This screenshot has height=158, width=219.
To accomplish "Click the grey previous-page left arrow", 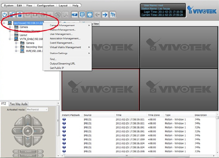I will point(97,14).
